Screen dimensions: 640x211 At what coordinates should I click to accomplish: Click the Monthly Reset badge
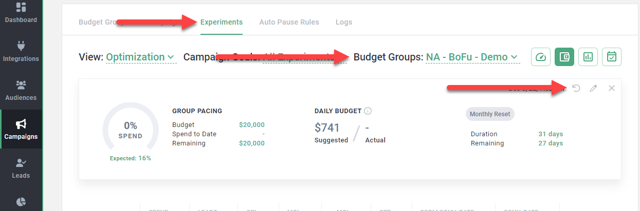click(x=490, y=114)
